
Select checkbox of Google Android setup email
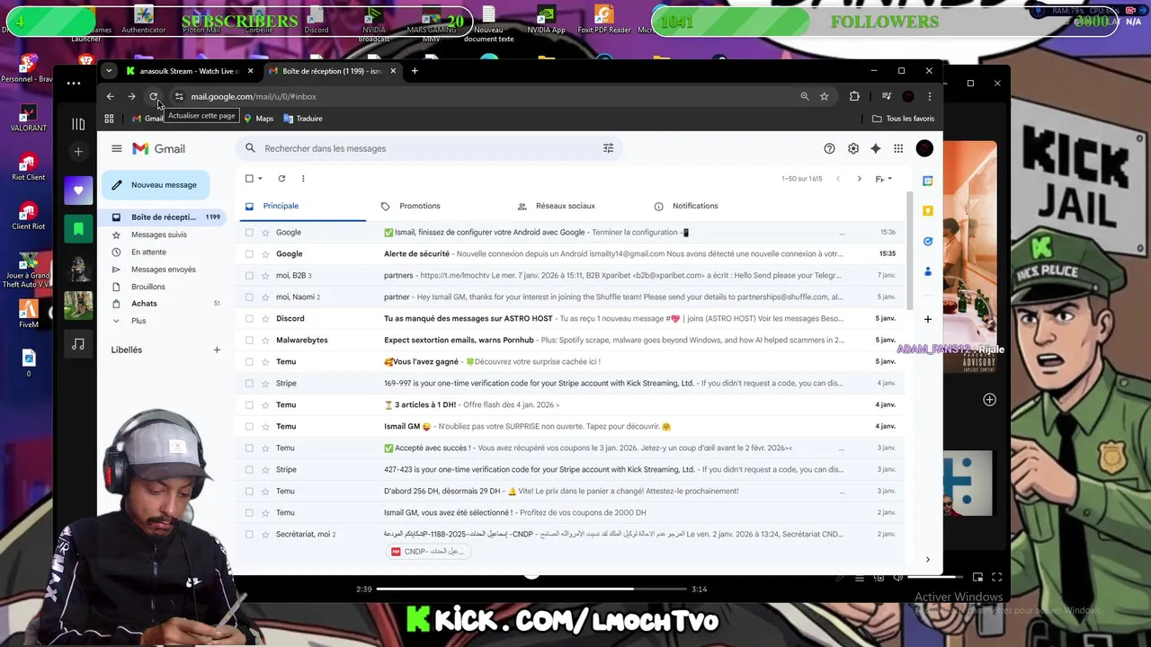[x=249, y=232]
